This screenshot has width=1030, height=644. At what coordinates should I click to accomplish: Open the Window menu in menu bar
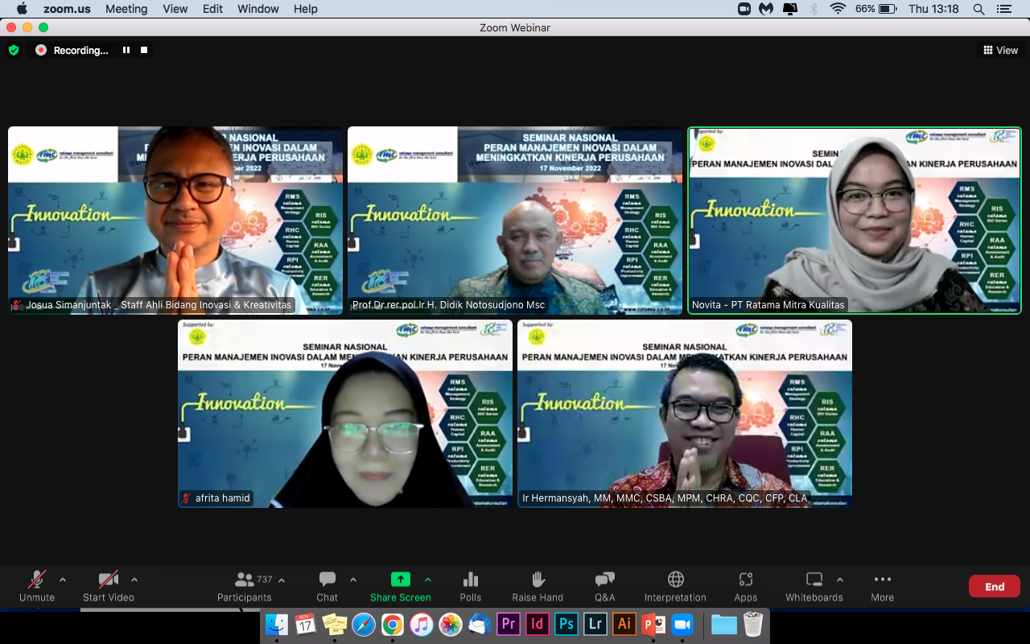click(x=258, y=9)
